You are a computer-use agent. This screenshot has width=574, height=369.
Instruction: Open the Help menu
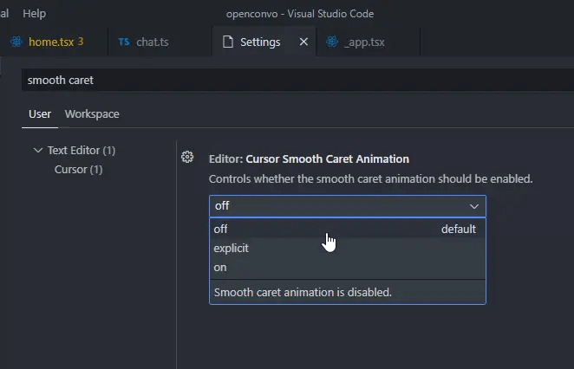35,14
